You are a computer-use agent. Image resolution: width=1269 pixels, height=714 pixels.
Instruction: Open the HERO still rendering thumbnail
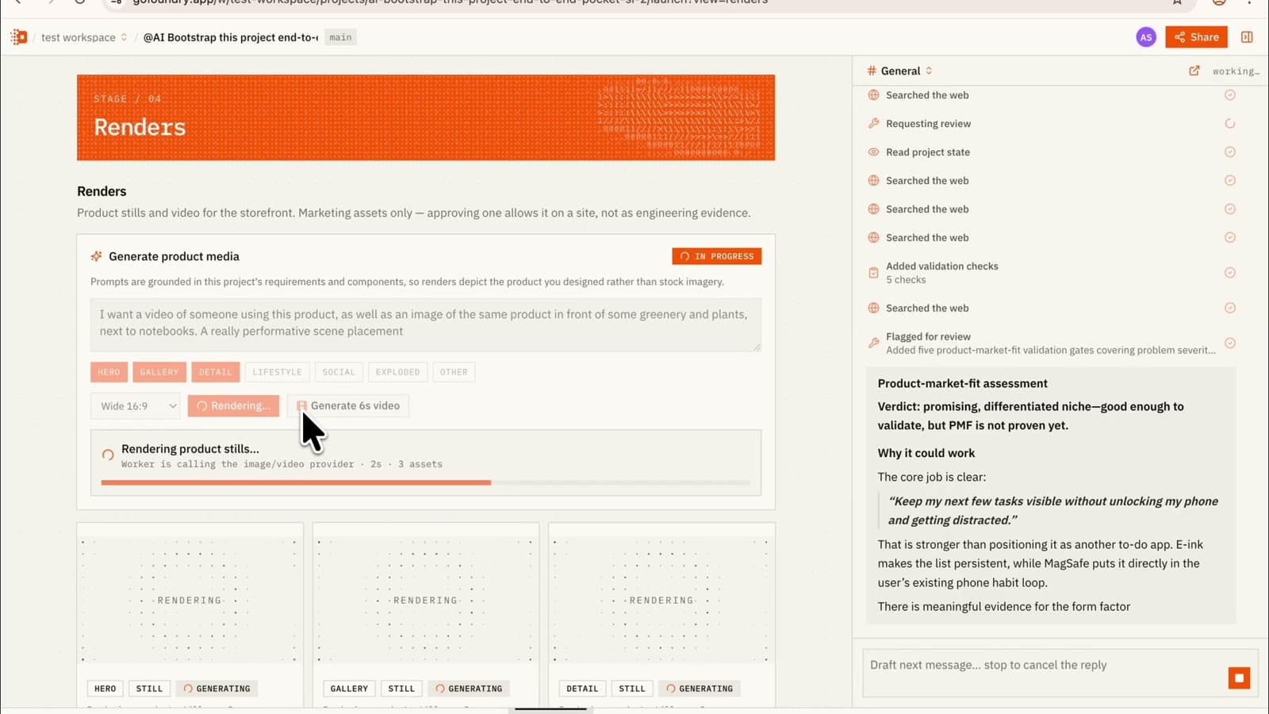tap(190, 600)
